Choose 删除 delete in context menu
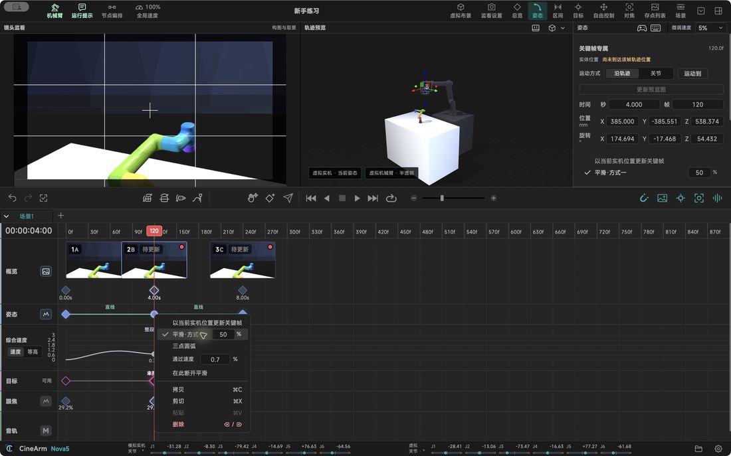731x456 pixels. [203, 424]
